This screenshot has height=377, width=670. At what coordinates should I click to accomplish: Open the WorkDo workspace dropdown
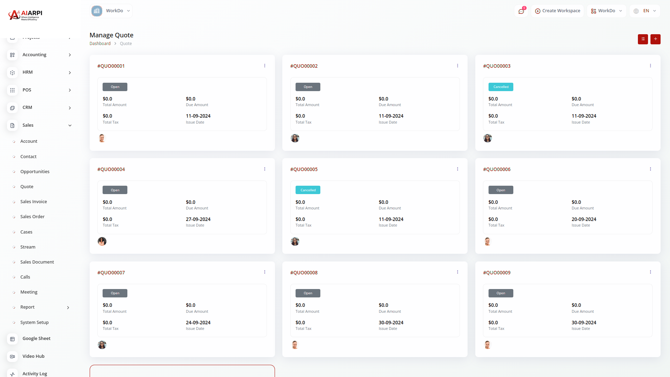pos(111,11)
